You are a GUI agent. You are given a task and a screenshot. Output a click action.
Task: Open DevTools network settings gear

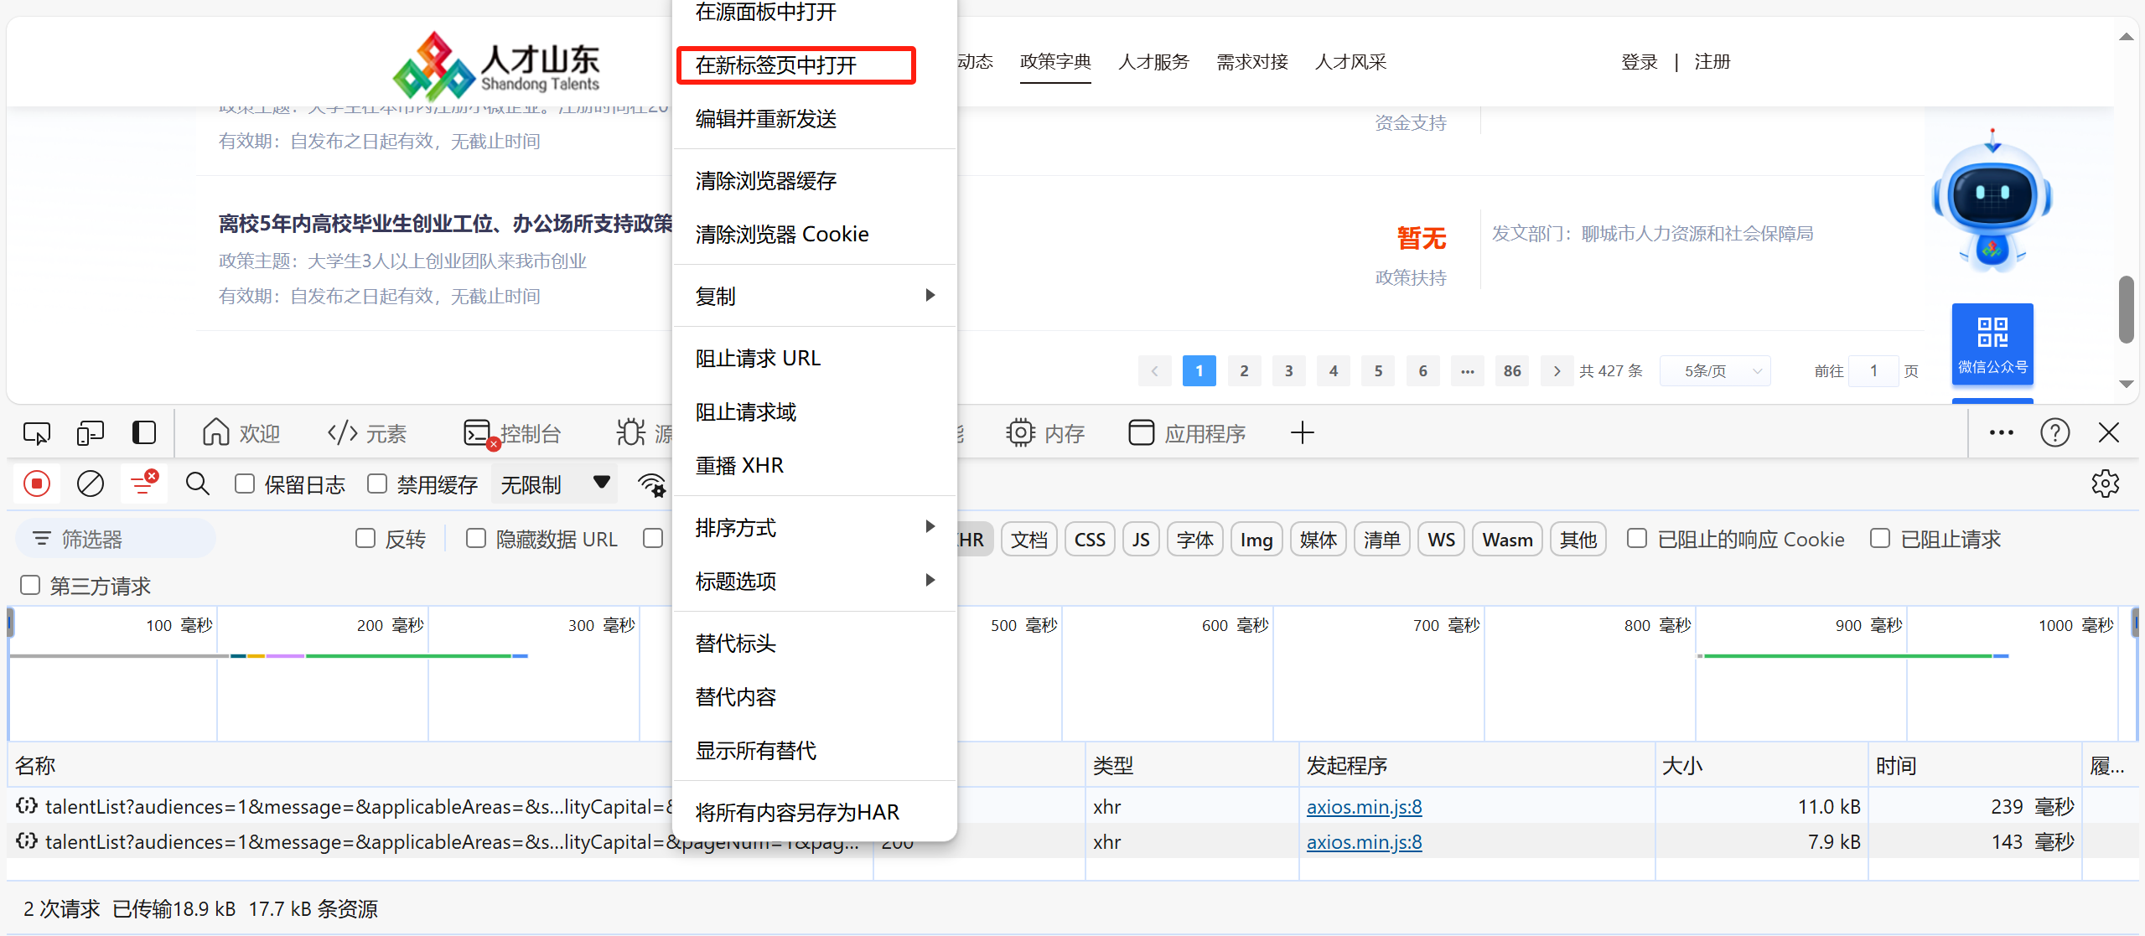coord(2105,484)
